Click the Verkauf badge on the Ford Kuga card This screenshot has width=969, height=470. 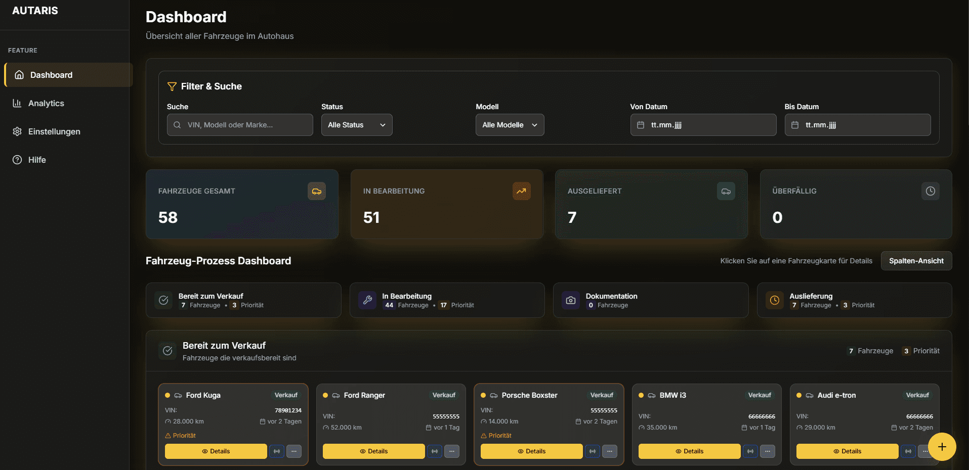coord(286,395)
